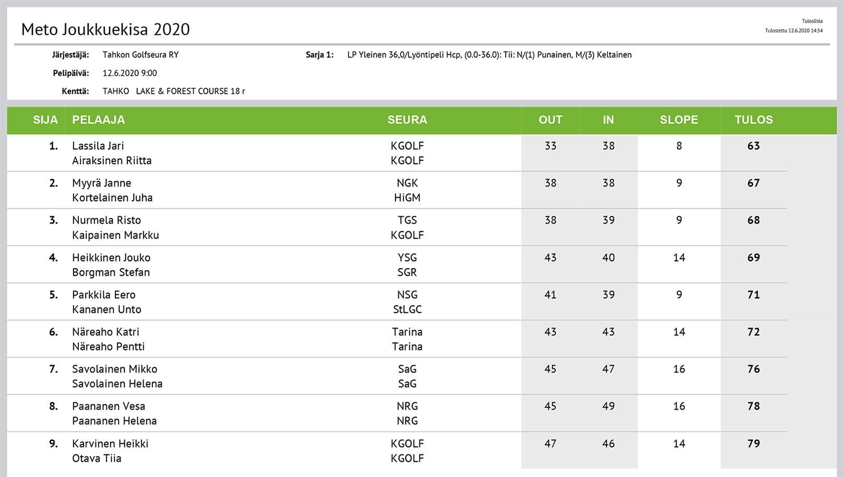Select player name 'Kortelainen Juha'
This screenshot has width=844, height=477.
[x=112, y=197]
